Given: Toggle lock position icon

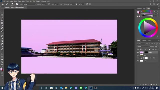Looking at the screenshot, I should click(145, 49).
